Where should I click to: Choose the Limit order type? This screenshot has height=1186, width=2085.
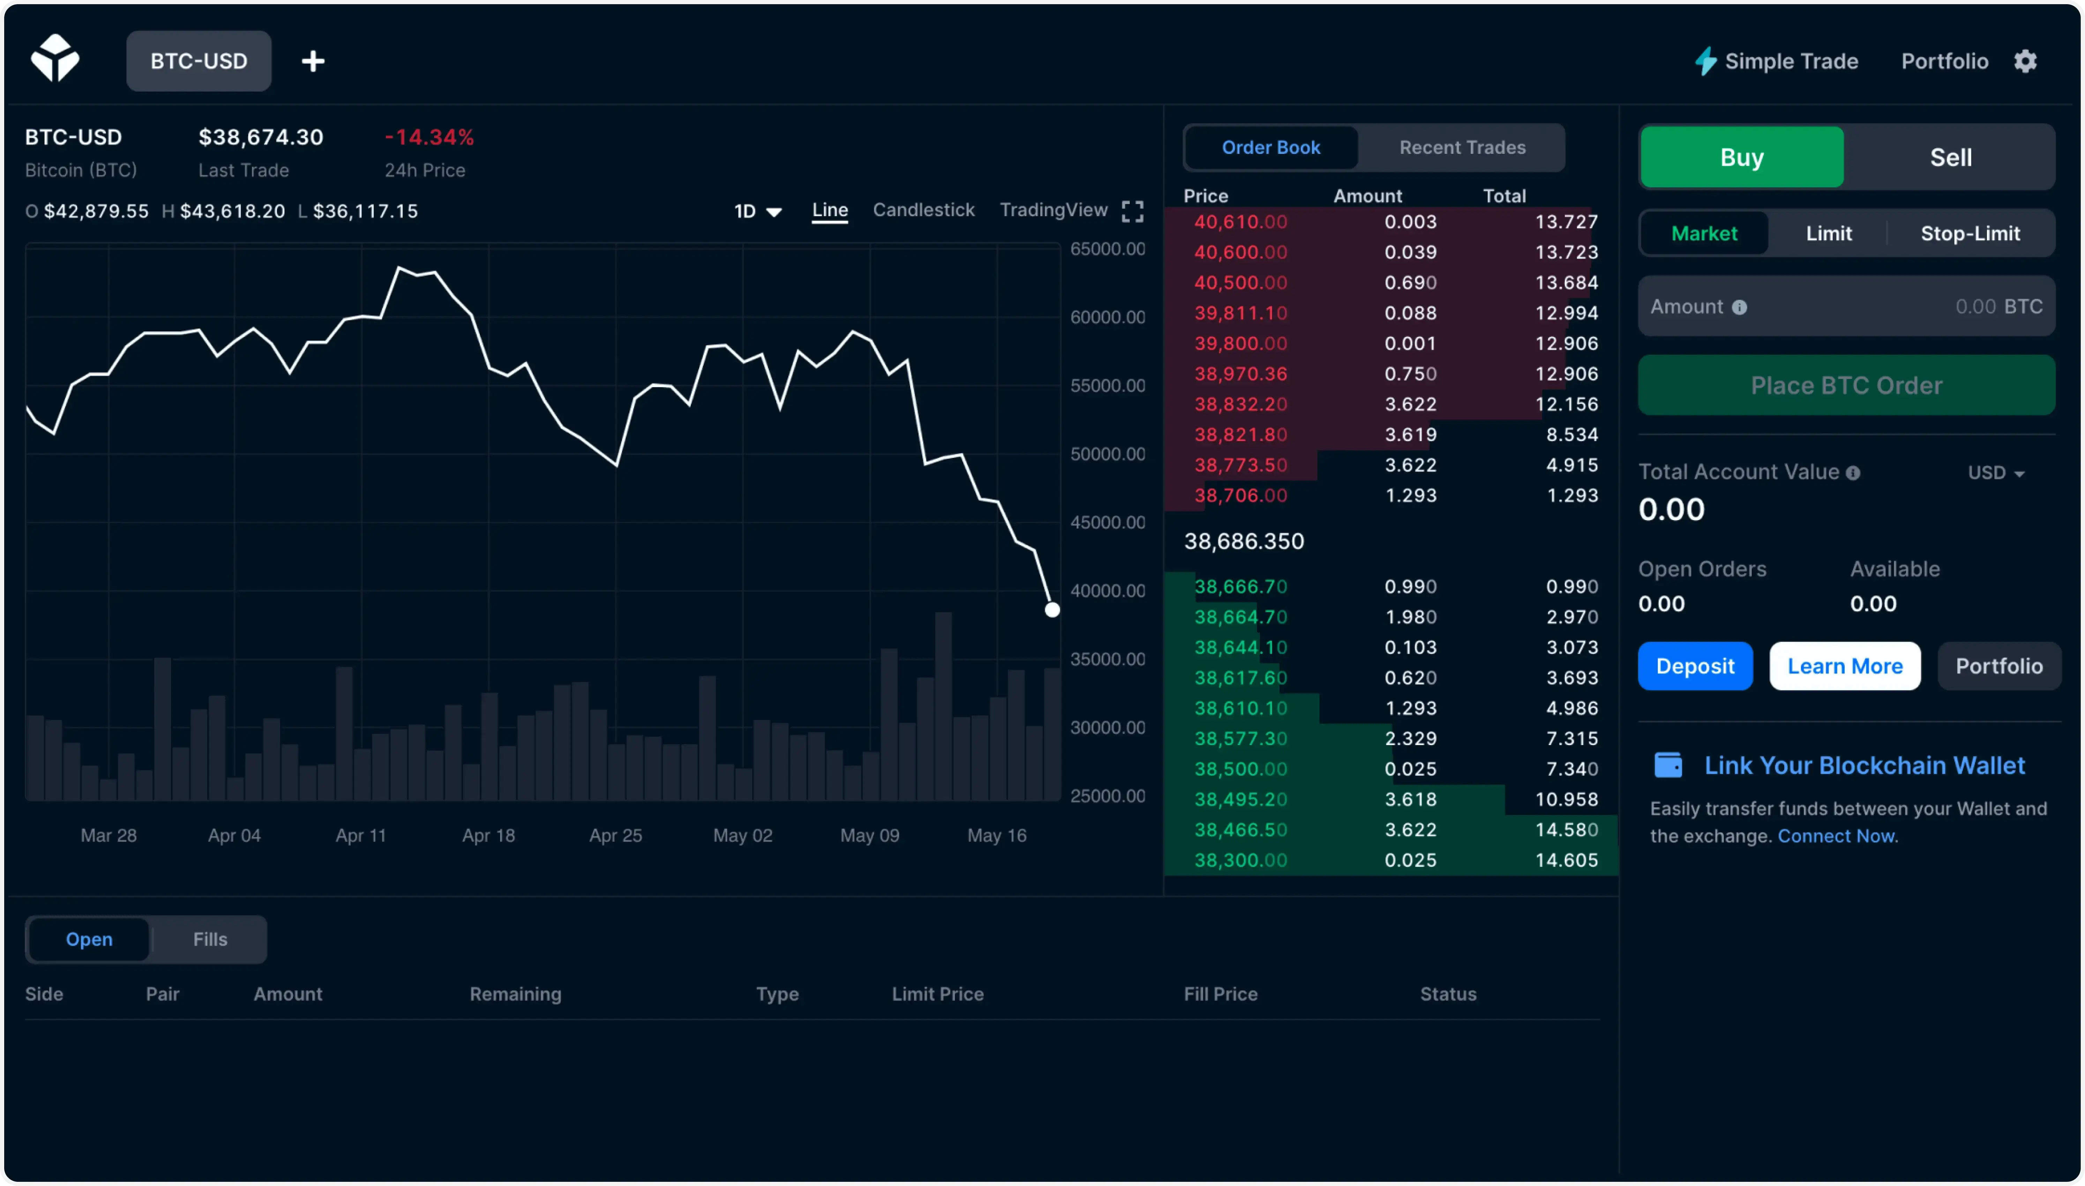[1829, 234]
